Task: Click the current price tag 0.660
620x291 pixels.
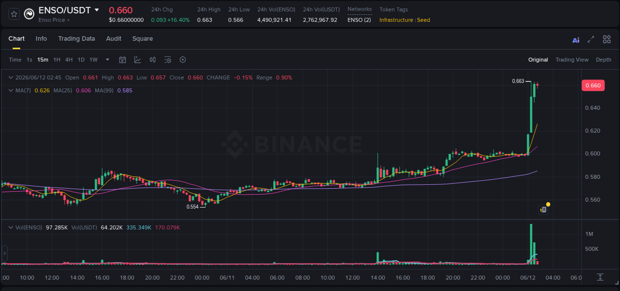Action: [x=593, y=85]
